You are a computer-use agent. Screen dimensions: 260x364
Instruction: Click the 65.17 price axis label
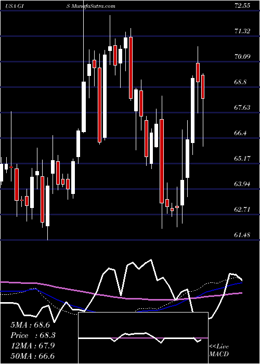pyautogui.click(x=242, y=159)
